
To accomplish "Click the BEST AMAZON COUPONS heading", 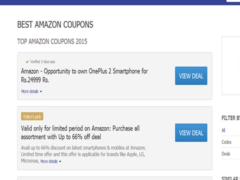I will tap(55, 25).
